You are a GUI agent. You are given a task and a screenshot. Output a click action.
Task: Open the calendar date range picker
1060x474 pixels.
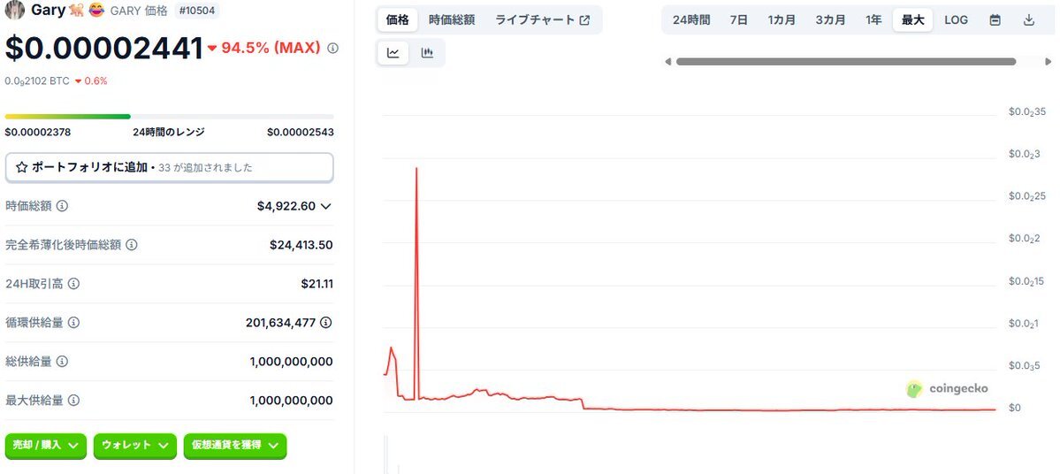[x=995, y=20]
